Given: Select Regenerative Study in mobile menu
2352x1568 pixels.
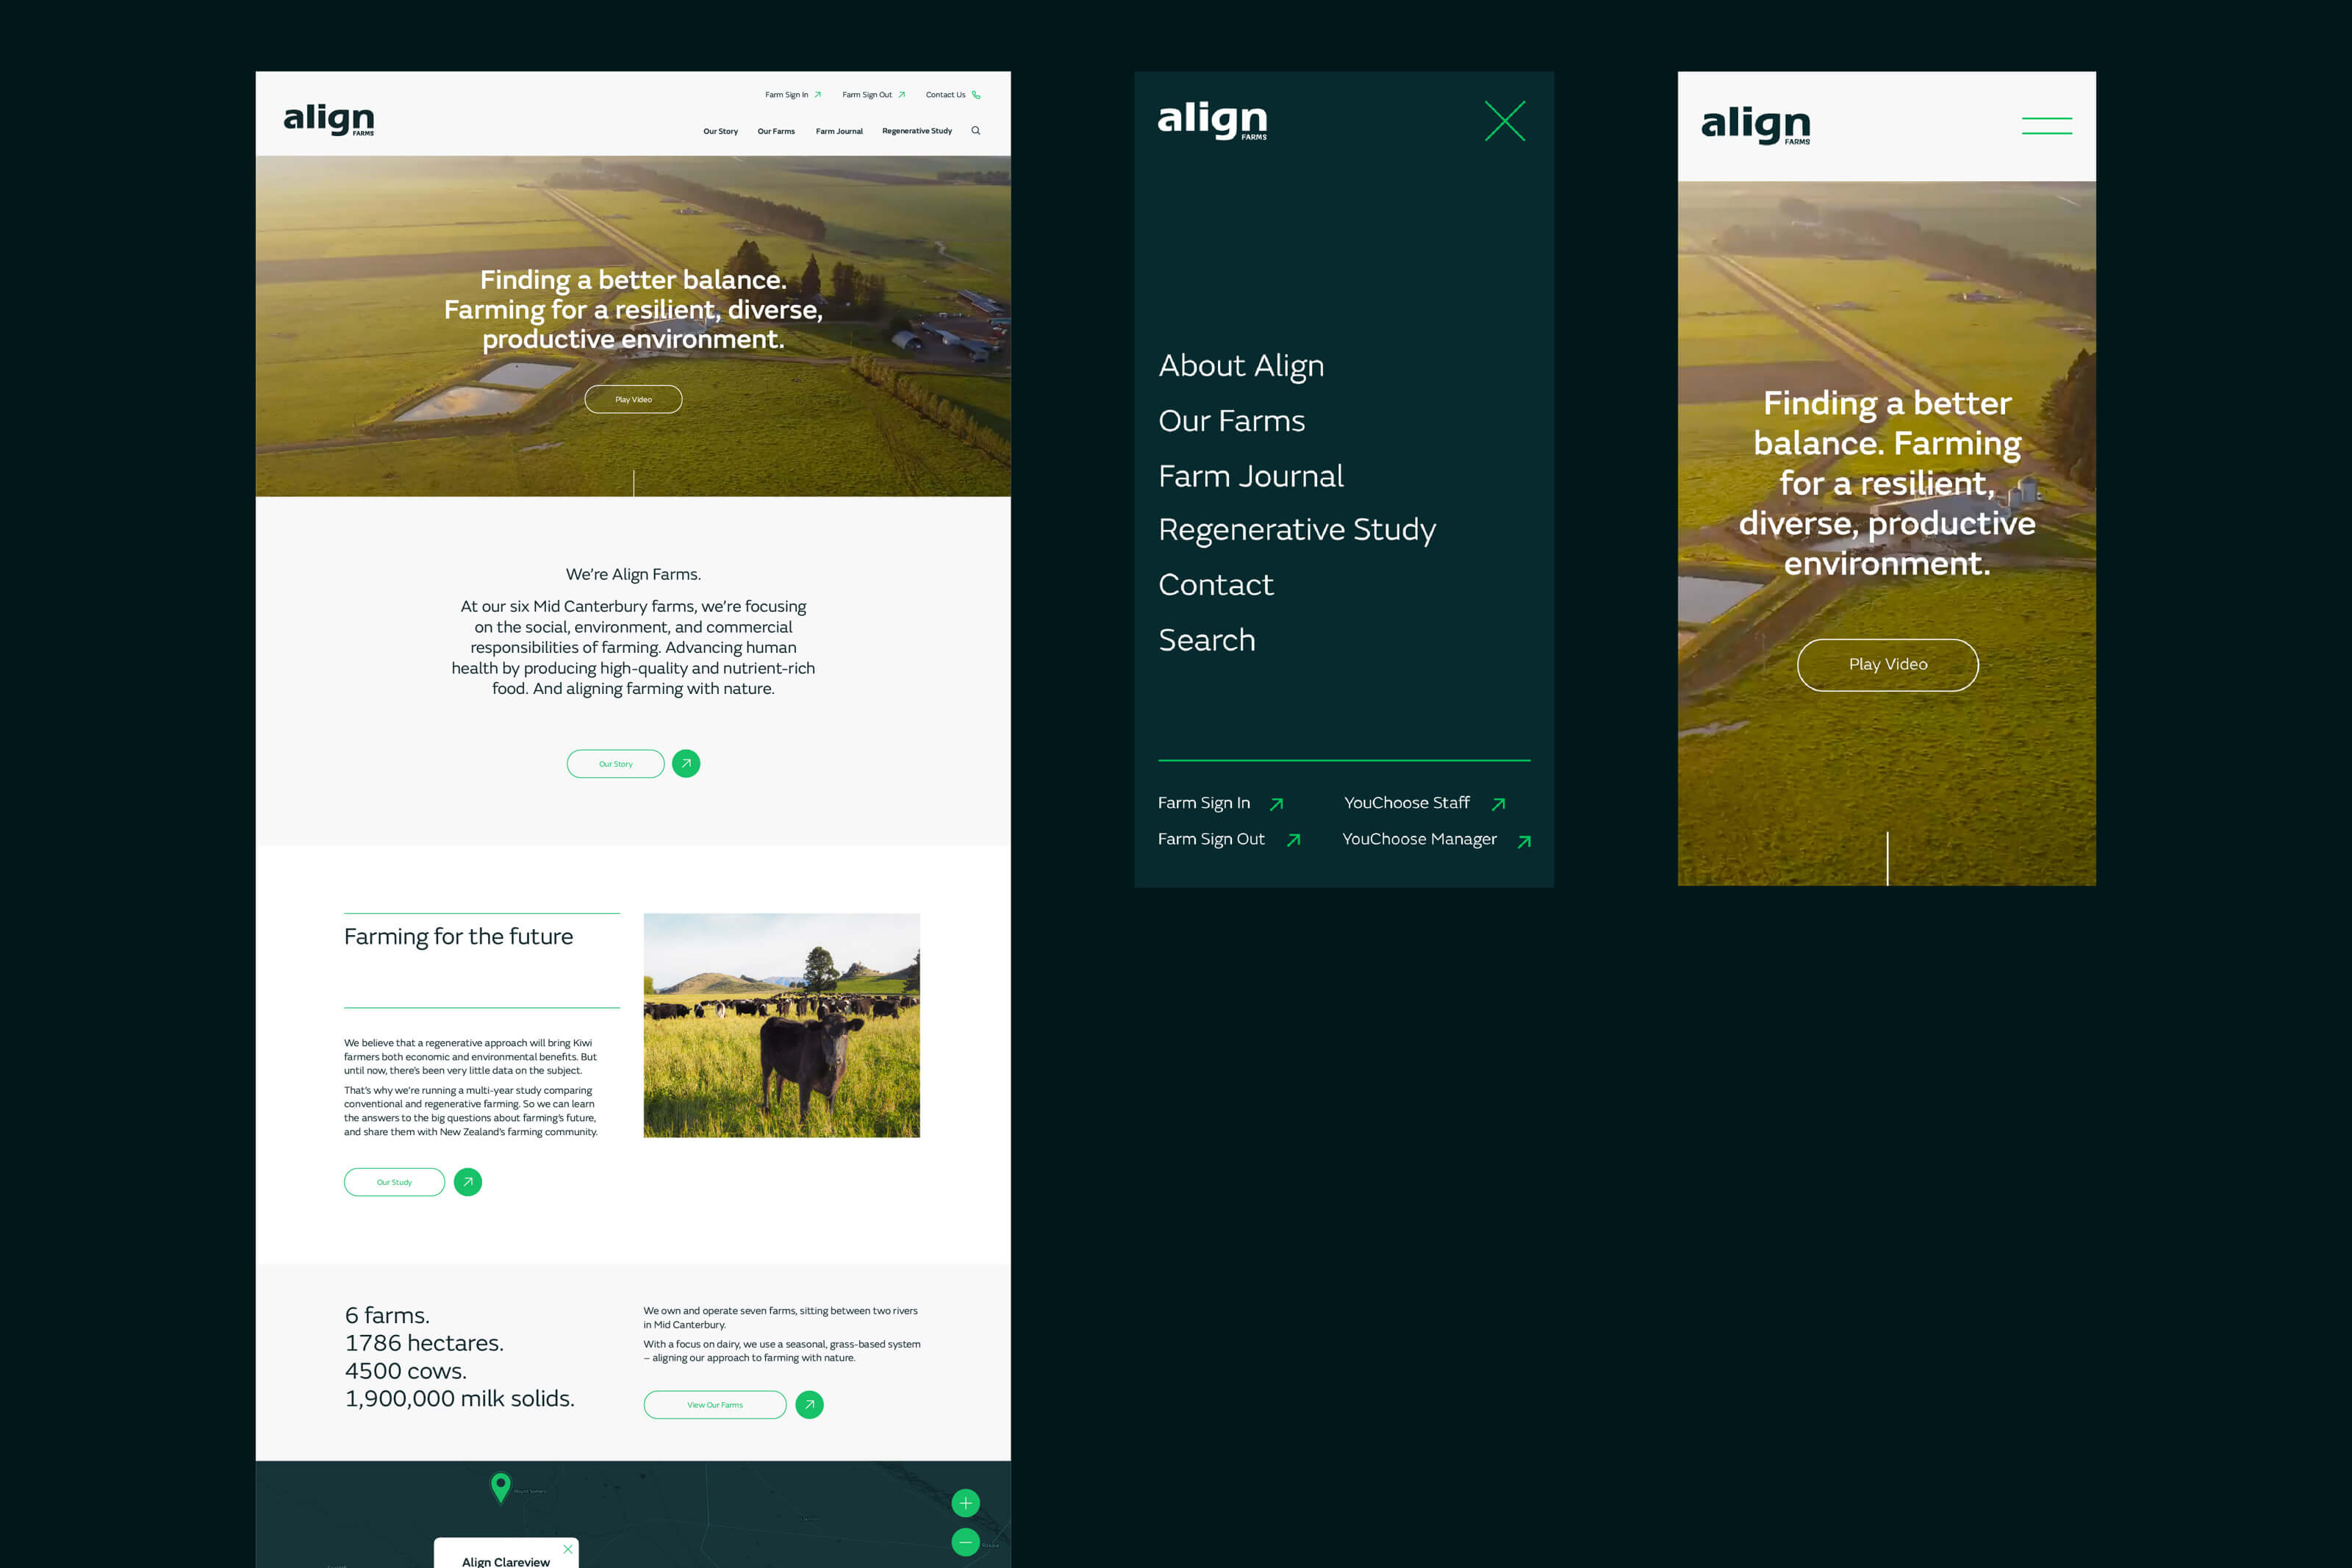Looking at the screenshot, I should [1297, 529].
